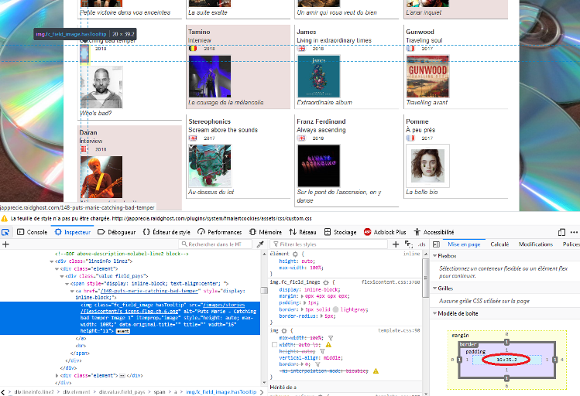Open the Franz Ferdinand article title
This screenshot has width=580, height=396.
coord(321,121)
